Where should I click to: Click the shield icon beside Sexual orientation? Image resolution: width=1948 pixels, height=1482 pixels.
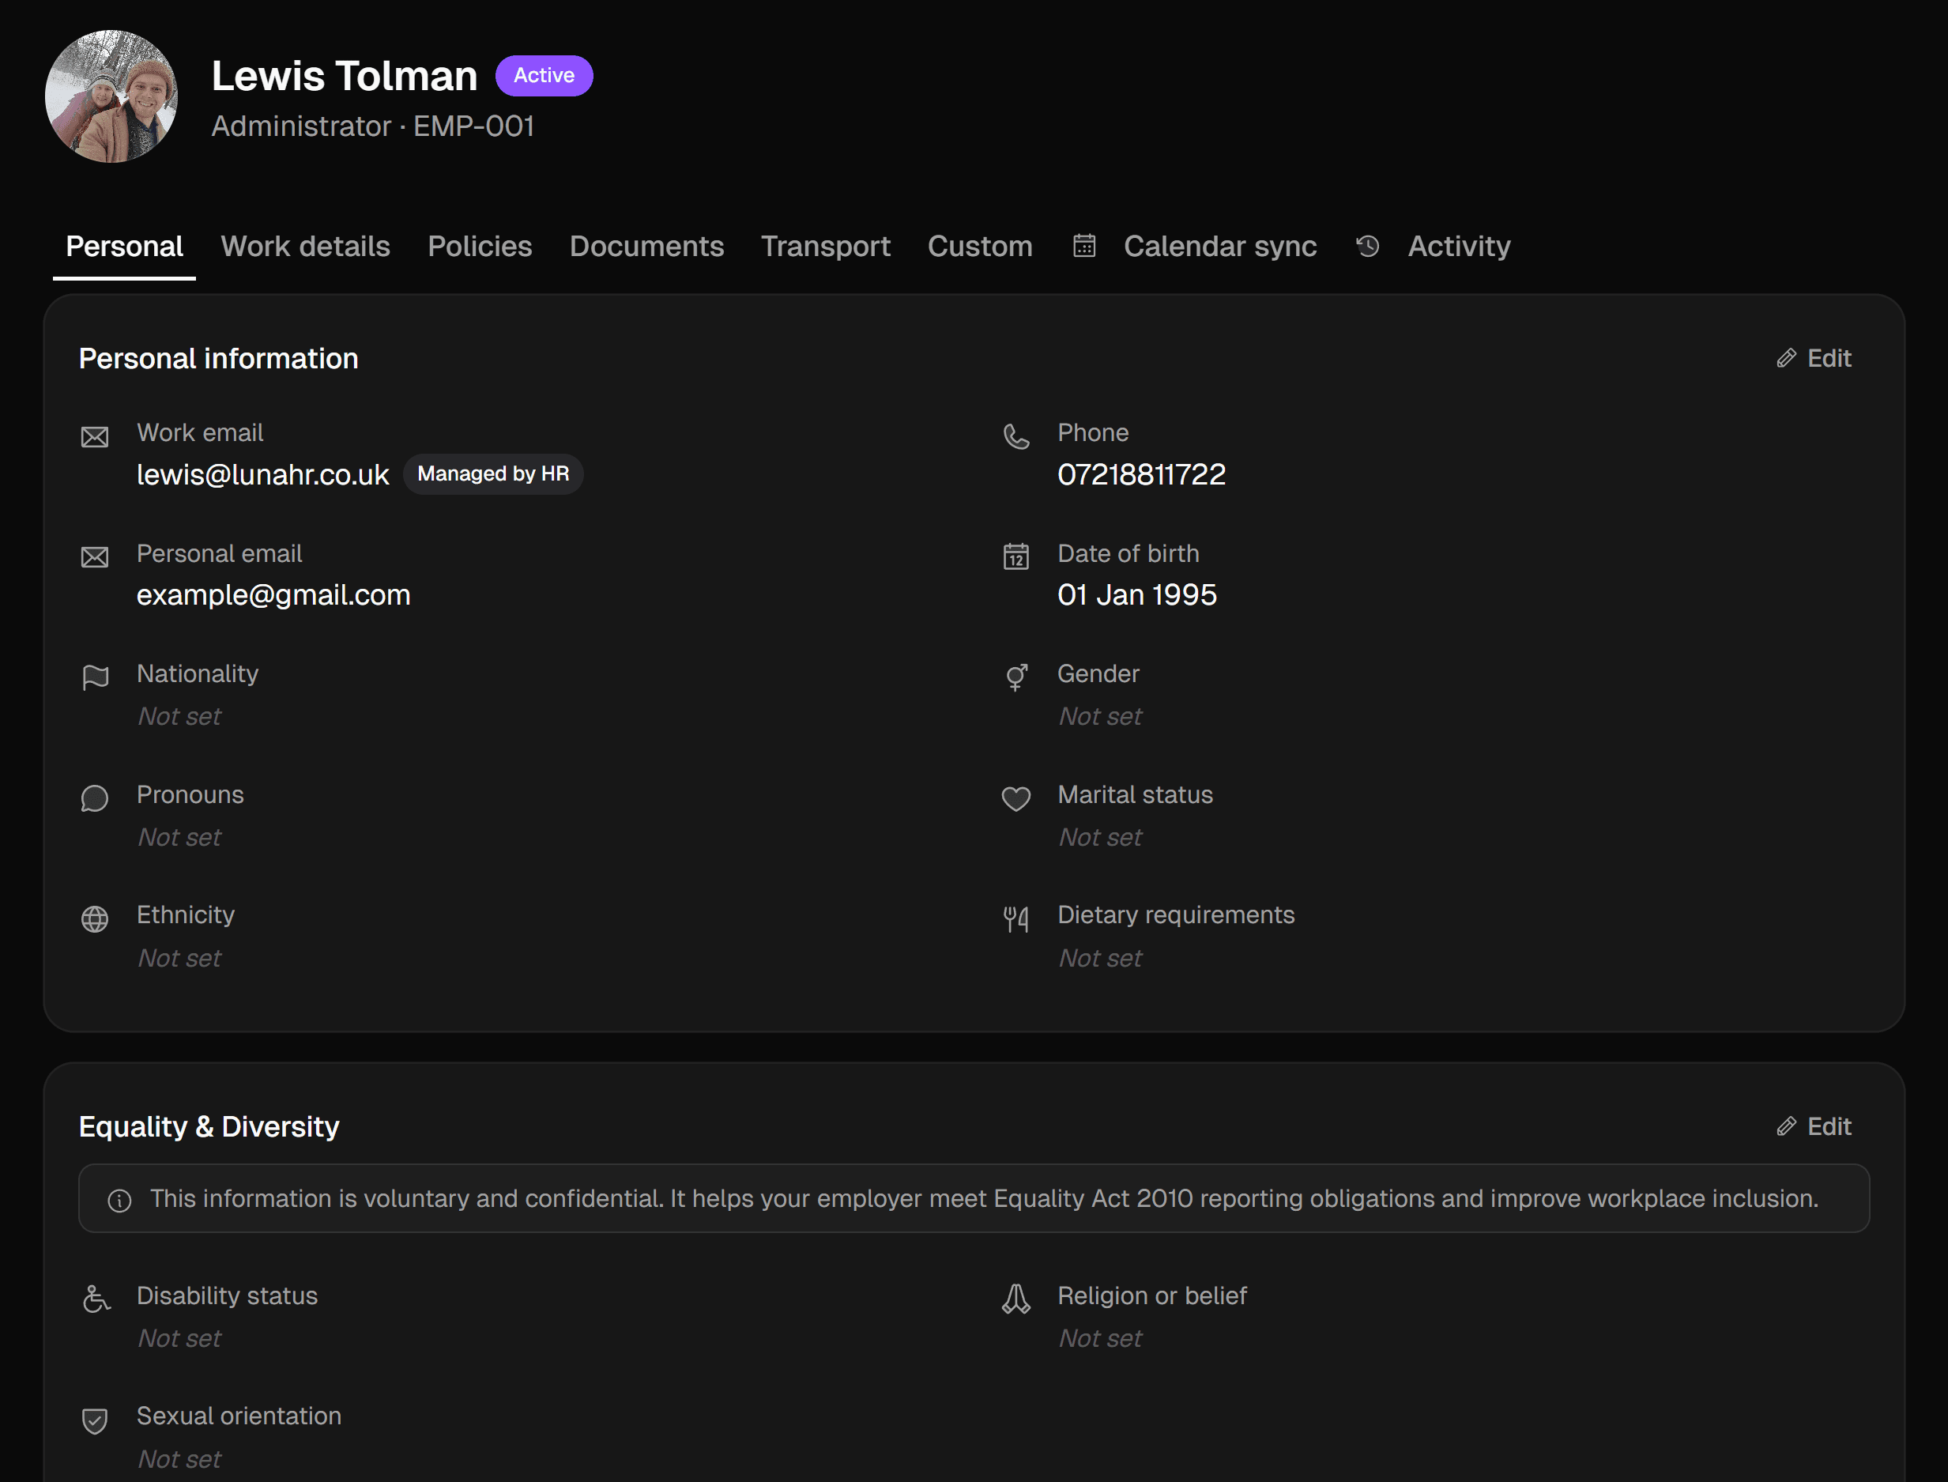(94, 1420)
